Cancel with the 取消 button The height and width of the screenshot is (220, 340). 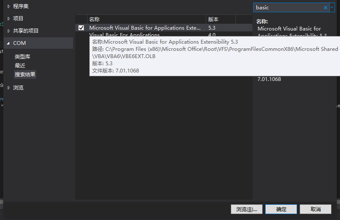315,209
